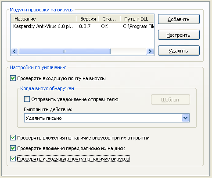Image resolution: width=212 pixels, height=178 pixels.
Task: Click the Удалить button
Action: pyautogui.click(x=179, y=51)
